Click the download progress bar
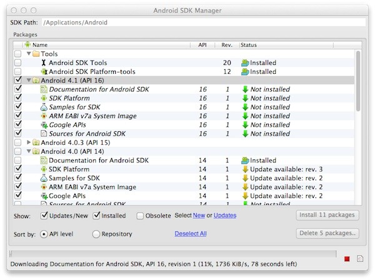The height and width of the screenshot is (280, 375). click(173, 254)
